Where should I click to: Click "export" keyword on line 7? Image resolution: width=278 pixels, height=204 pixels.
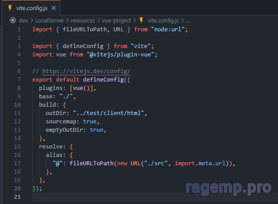(42, 80)
